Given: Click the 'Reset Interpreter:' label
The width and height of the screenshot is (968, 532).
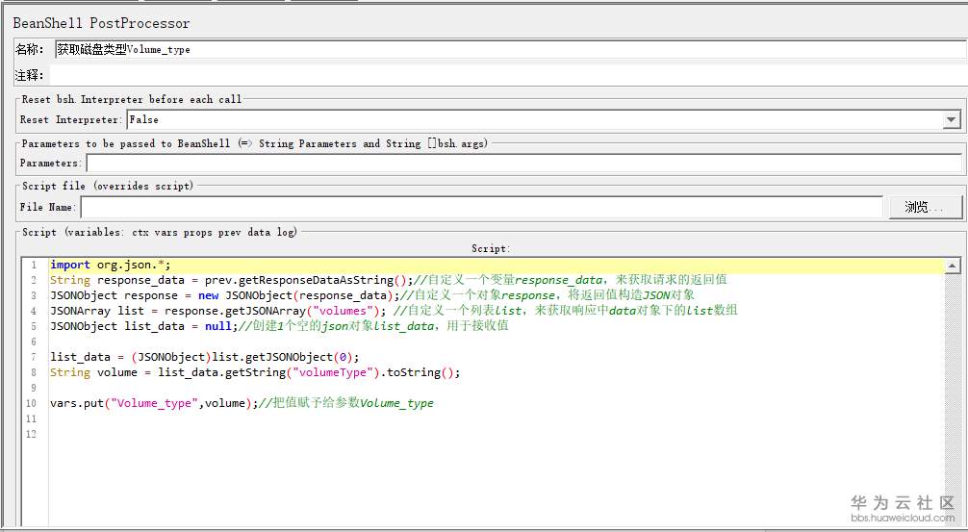Looking at the screenshot, I should coord(71,119).
